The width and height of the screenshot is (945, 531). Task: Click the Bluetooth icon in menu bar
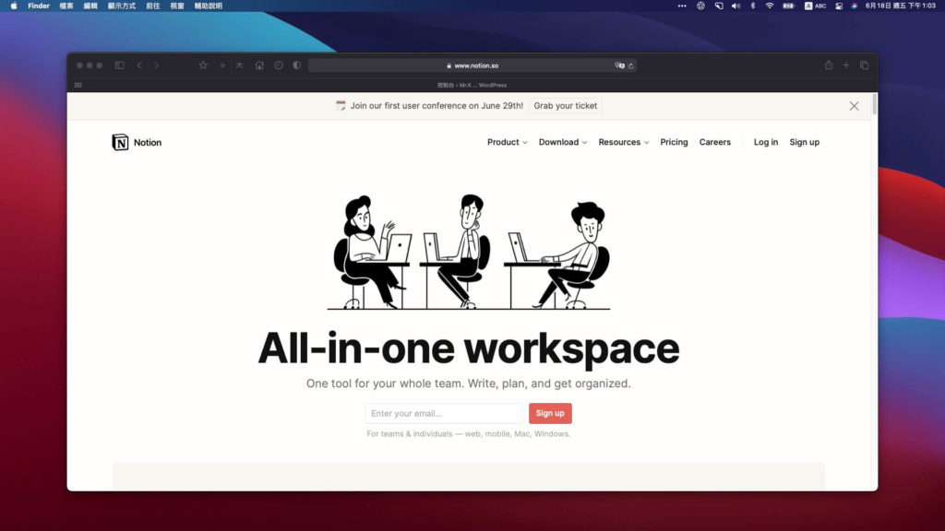pos(753,6)
